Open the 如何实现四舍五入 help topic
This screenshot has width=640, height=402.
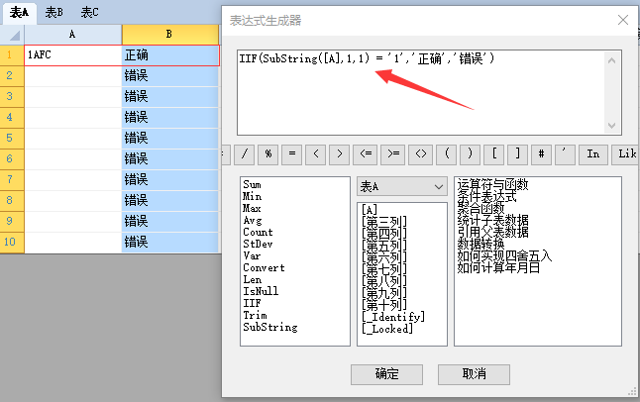click(x=505, y=255)
